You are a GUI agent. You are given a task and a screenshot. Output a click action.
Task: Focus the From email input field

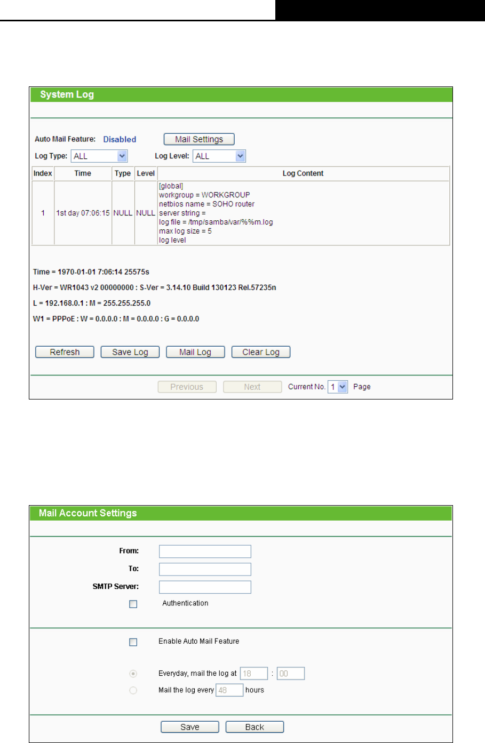[x=205, y=552]
